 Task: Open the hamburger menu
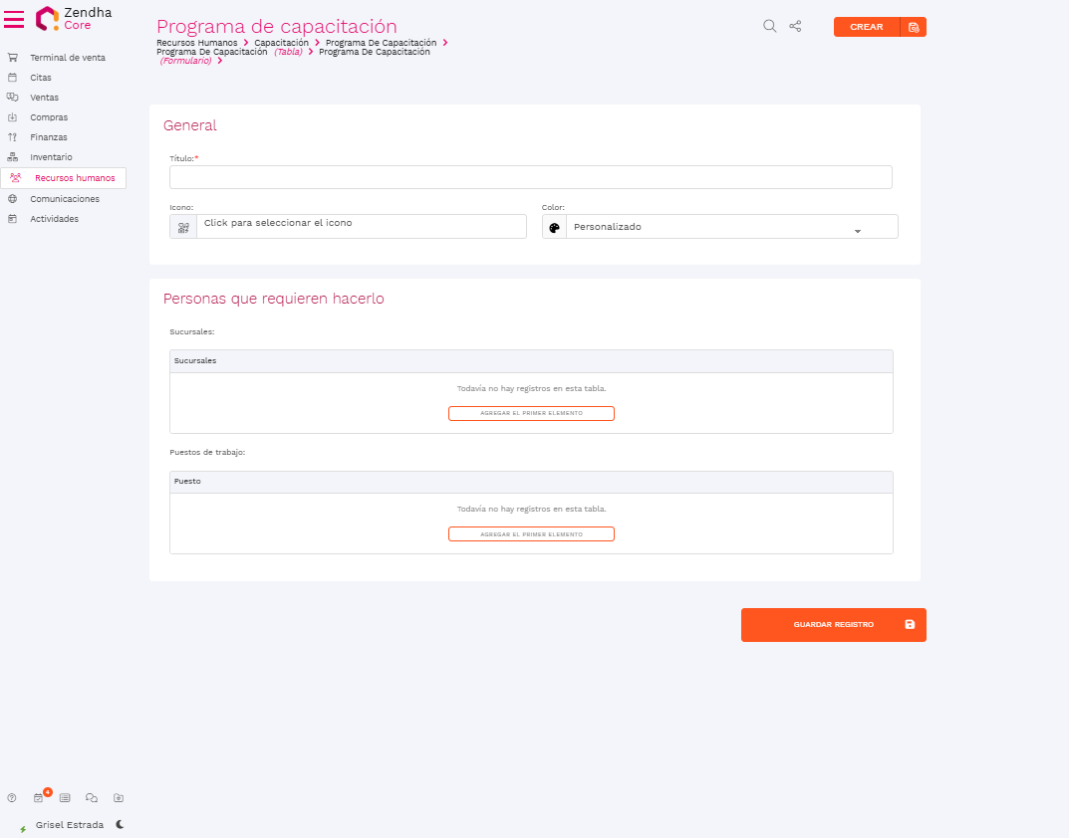tap(14, 19)
